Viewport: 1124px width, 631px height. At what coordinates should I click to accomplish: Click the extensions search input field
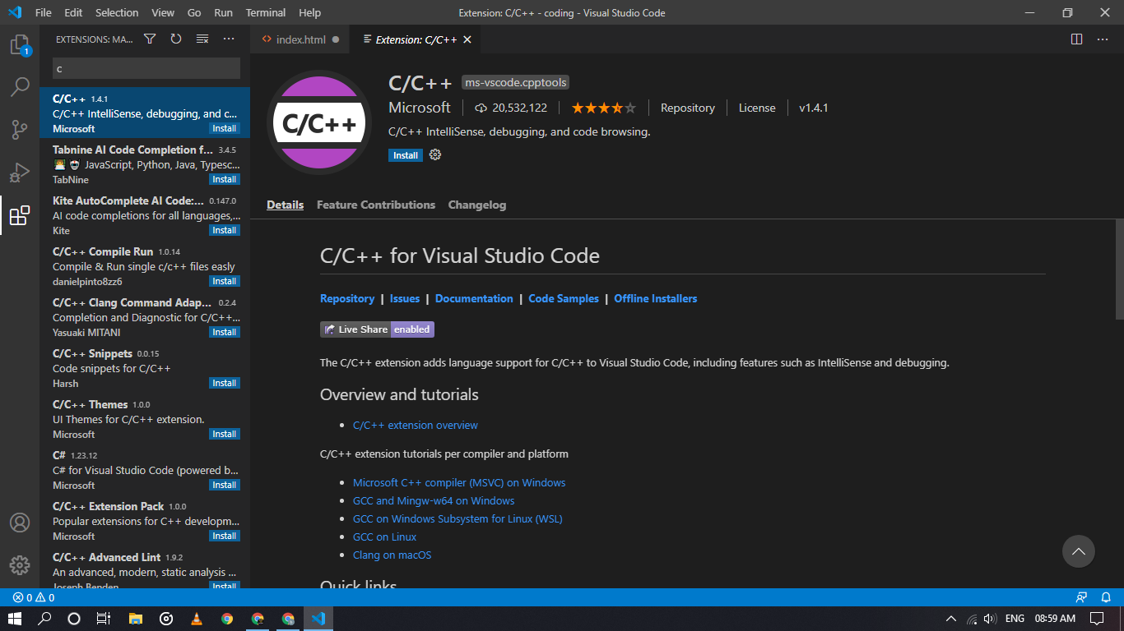(146, 68)
